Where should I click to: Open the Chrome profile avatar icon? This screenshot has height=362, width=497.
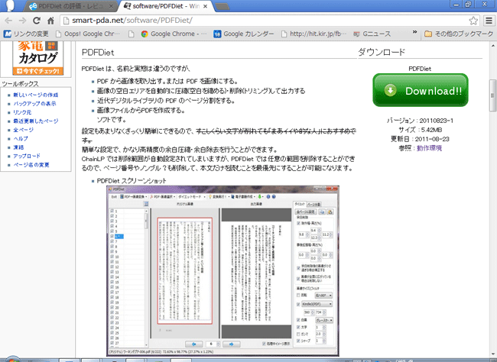tap(9, 5)
